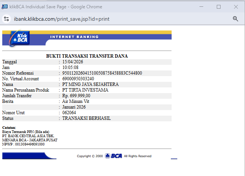Image resolution: width=245 pixels, height=176 pixels.
Task: Click the Nama Perusahaan/Produk label
Action: pyautogui.click(x=26, y=90)
